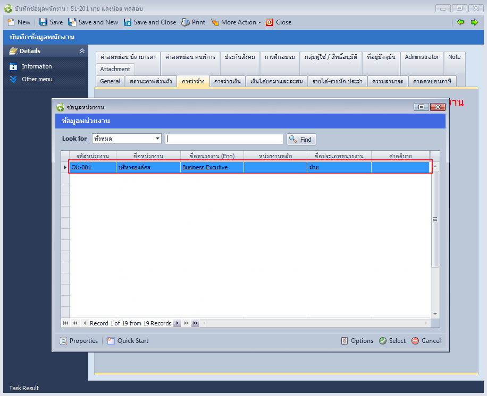
Task: Open Quick Start in the dialog footer
Action: coord(128,341)
